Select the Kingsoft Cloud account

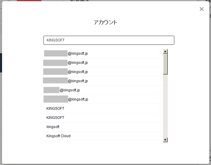pyautogui.click(x=58, y=136)
